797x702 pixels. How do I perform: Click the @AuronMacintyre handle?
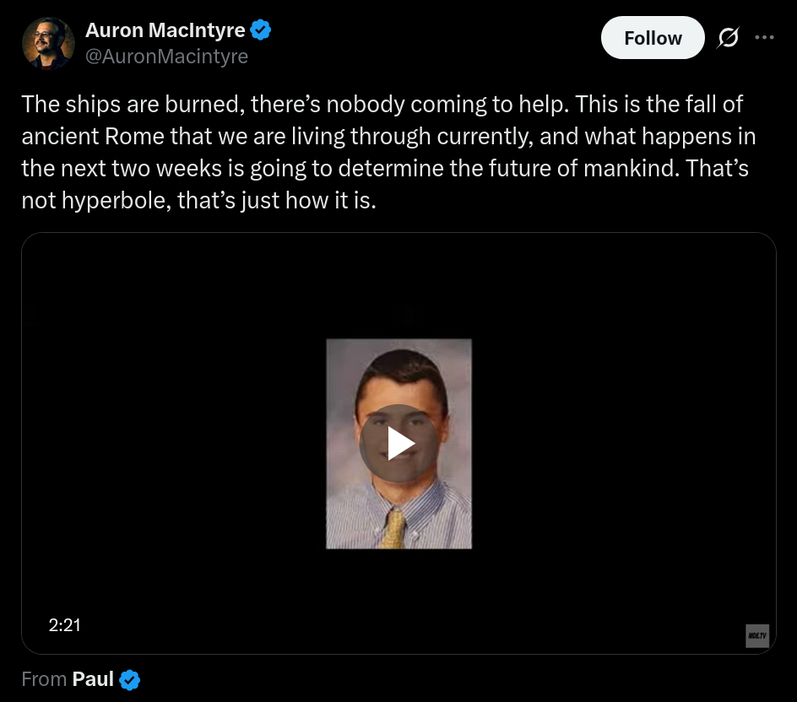(166, 57)
